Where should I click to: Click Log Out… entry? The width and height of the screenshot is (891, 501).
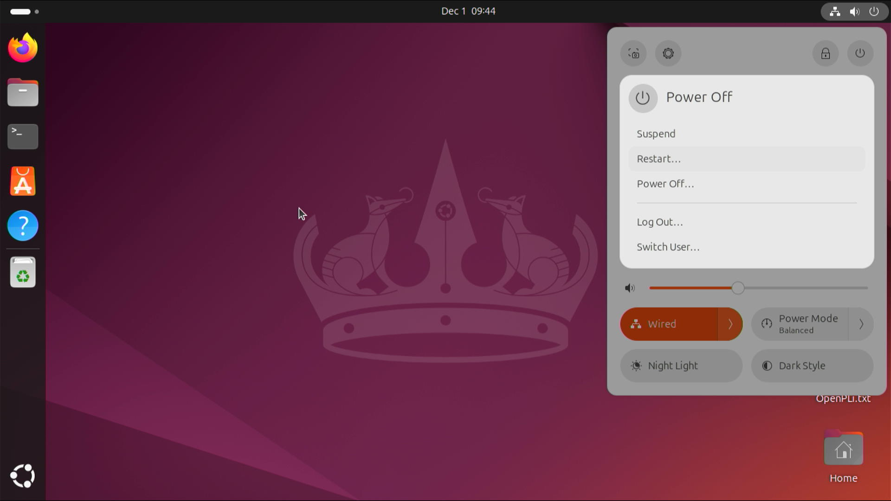(659, 222)
